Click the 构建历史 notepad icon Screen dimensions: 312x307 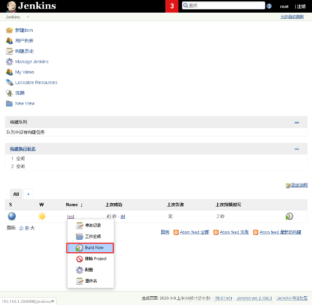9,51
